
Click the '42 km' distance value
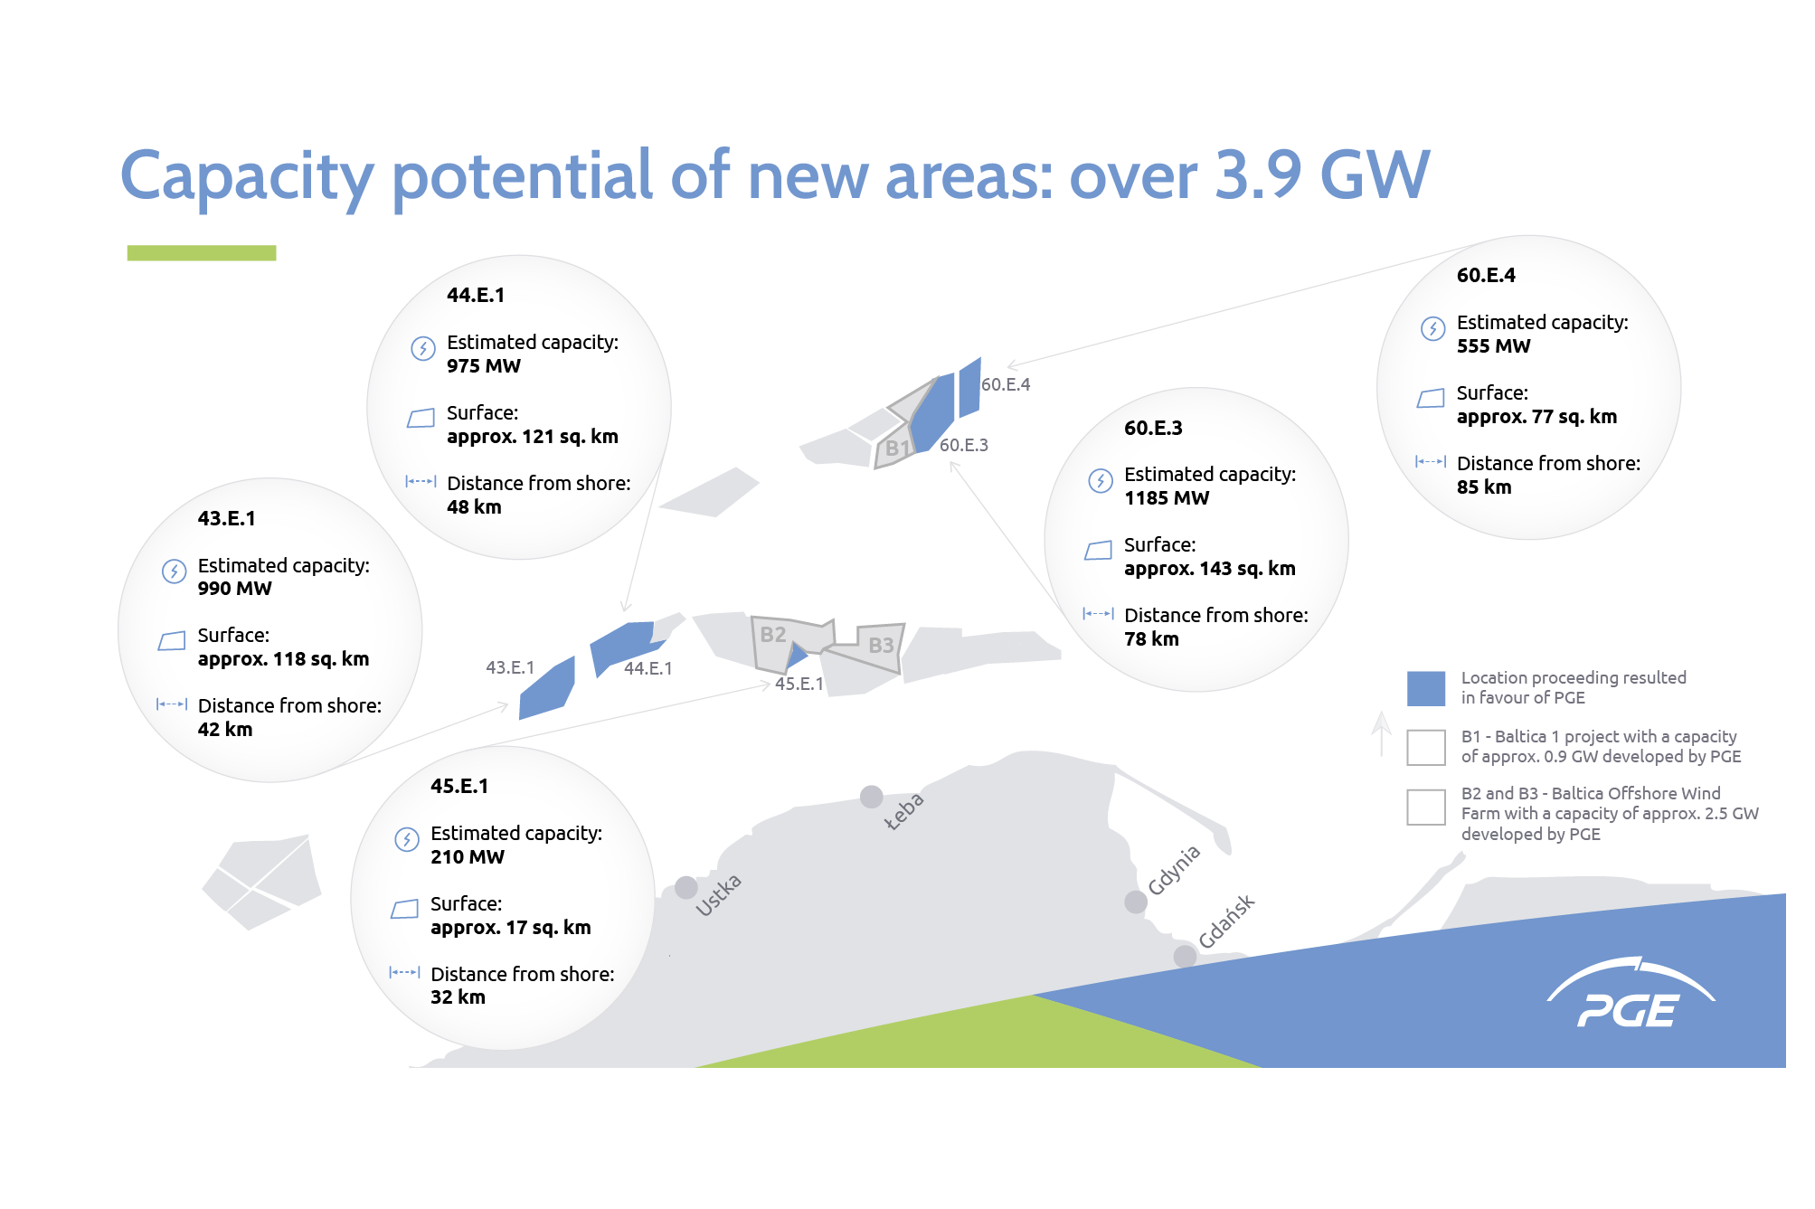pyautogui.click(x=225, y=730)
